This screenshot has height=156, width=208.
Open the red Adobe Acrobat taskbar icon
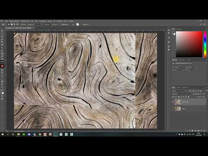coord(45,134)
